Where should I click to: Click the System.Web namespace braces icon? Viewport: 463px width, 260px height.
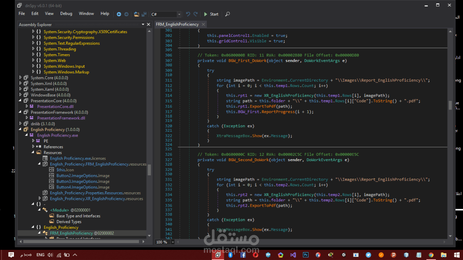[x=39, y=61]
